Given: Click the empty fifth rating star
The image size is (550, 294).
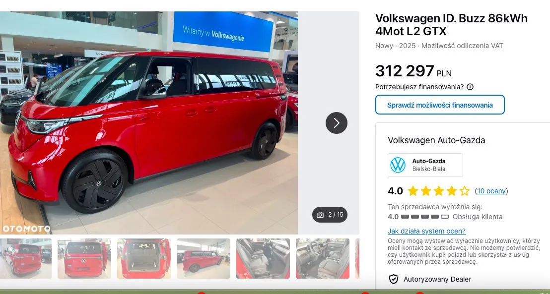Looking at the screenshot, I should pos(465,191).
